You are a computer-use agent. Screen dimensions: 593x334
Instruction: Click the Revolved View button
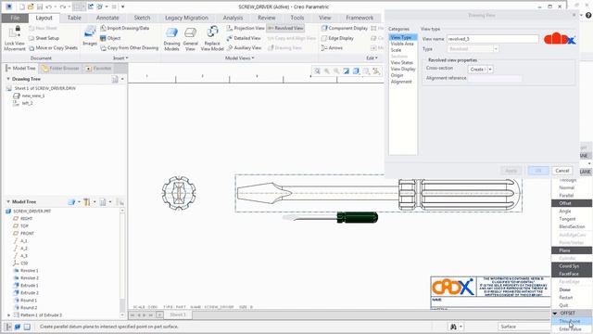(x=285, y=29)
